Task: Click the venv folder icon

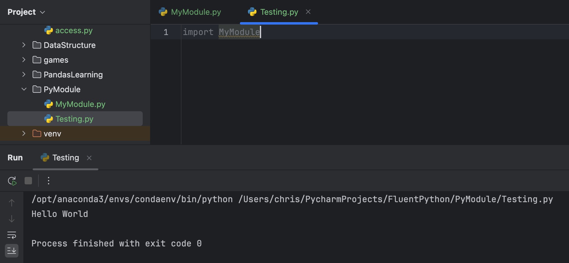Action: tap(37, 134)
